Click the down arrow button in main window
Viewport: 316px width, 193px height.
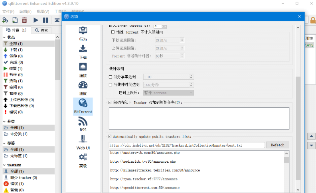point(311,146)
